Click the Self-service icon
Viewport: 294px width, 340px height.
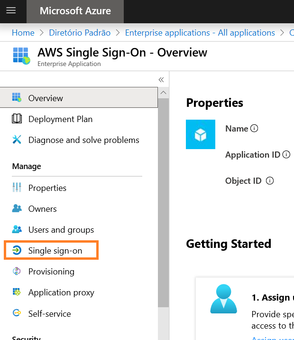pos(17,314)
